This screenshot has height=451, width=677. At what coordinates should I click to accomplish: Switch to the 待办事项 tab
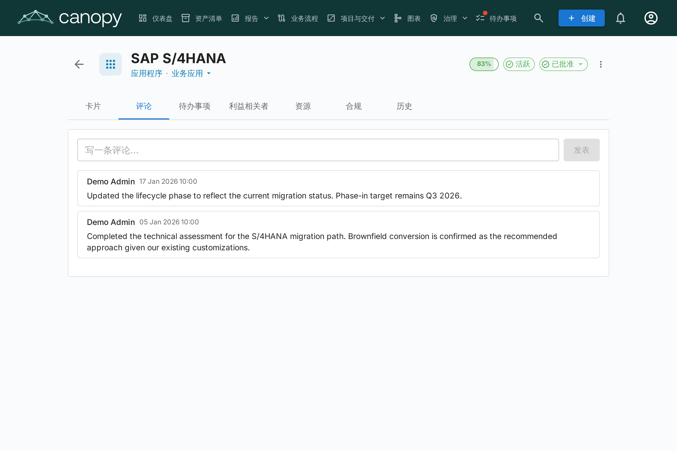tap(195, 106)
